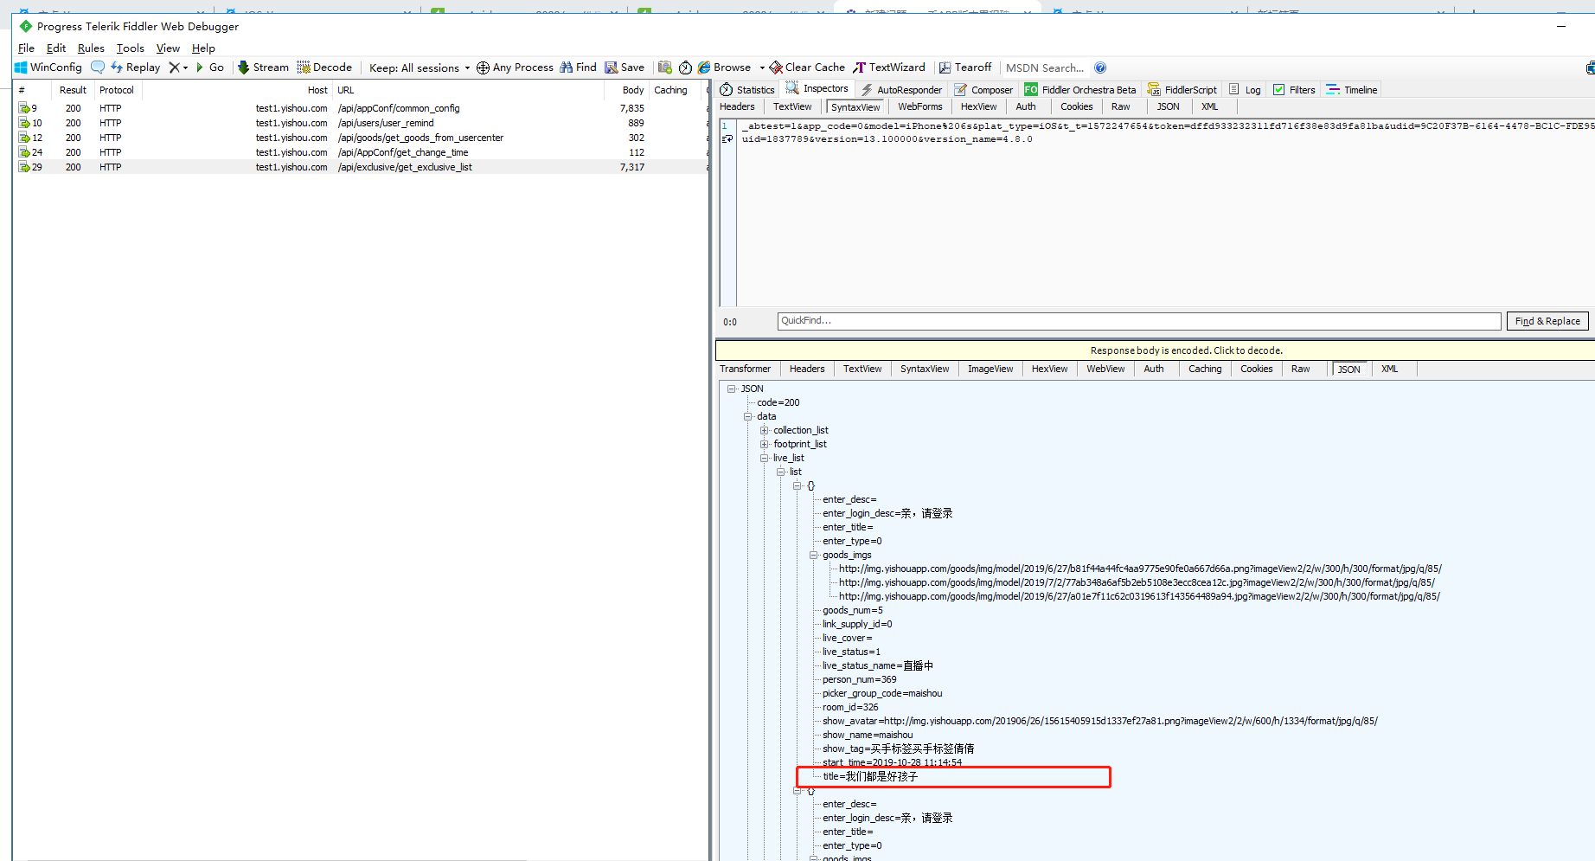Click the Any Process target icon
1595x861 pixels.
click(x=483, y=67)
